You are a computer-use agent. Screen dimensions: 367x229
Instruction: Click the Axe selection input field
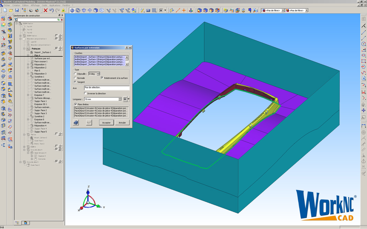click(107, 88)
